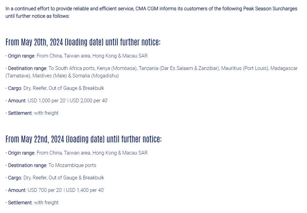Viewport: 307px width, 213px height.
Task: Click 'USD 1,000 per 20'' amount text
Action: [47, 101]
